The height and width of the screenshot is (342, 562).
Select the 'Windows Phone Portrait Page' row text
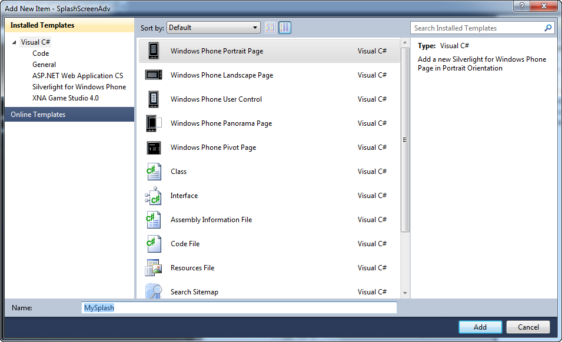click(x=217, y=51)
